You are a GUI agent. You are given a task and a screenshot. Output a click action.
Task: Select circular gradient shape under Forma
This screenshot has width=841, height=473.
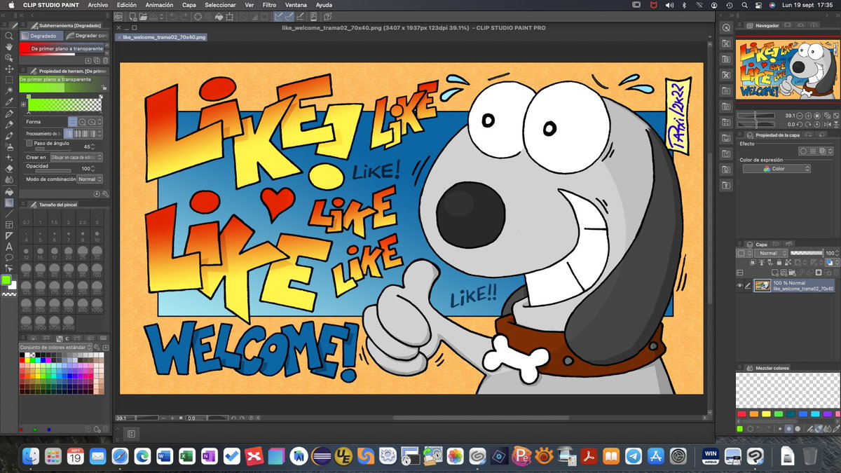82,121
